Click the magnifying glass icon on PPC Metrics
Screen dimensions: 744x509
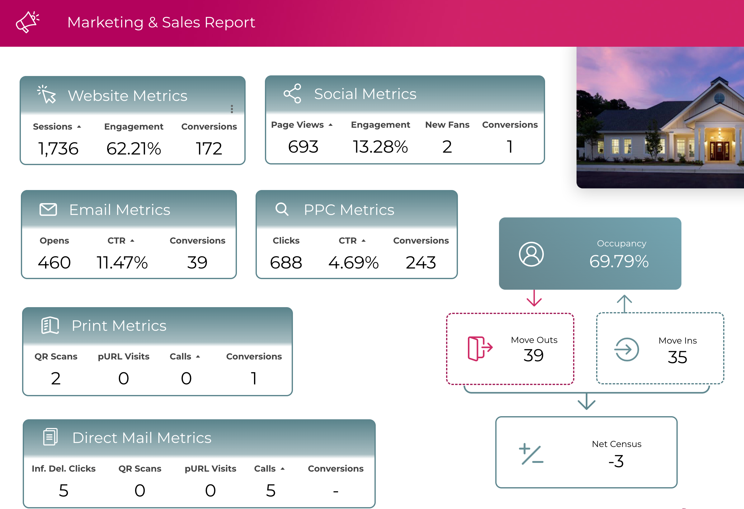282,210
